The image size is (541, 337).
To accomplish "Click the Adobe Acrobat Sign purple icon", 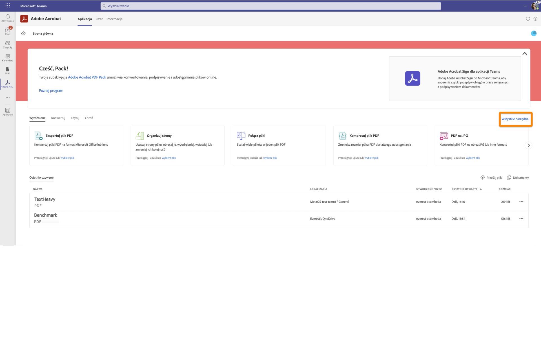I will coord(413,78).
